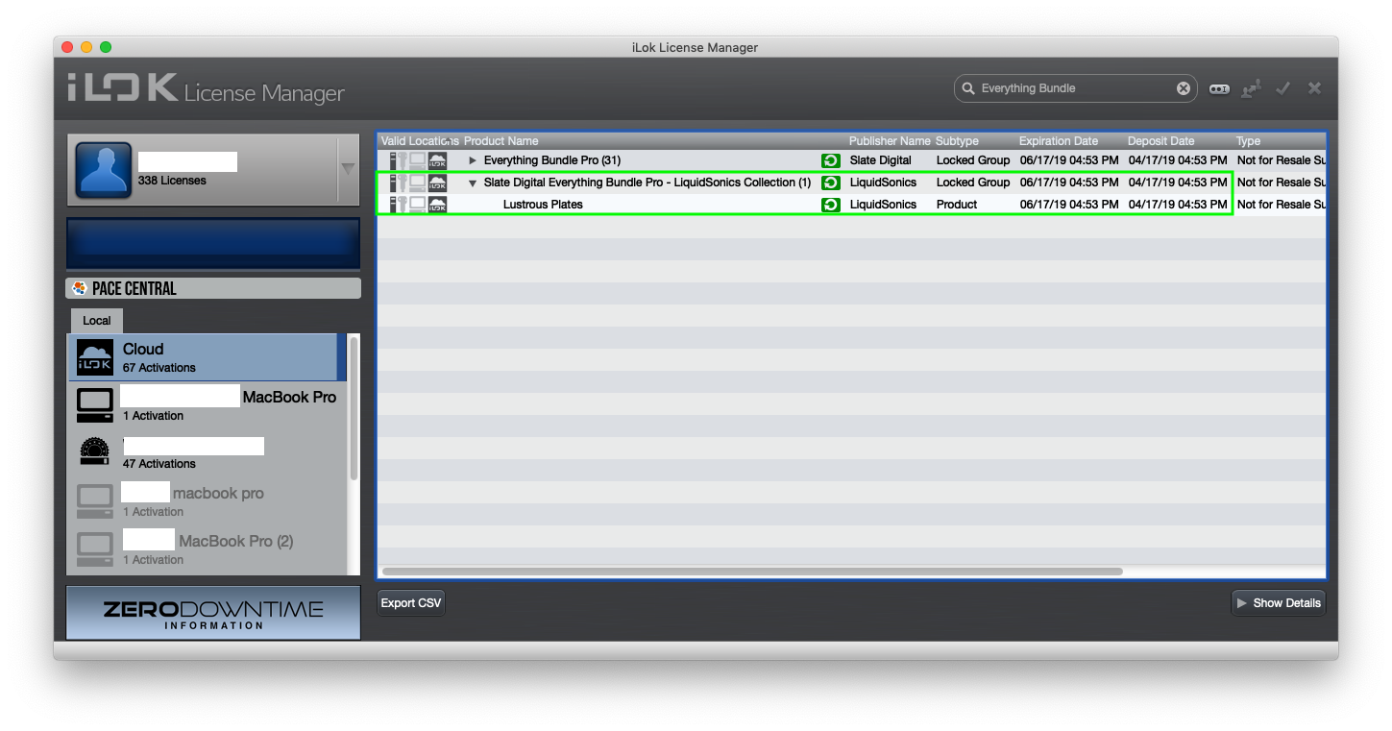
Task: Click the Export CSV button
Action: coord(411,603)
